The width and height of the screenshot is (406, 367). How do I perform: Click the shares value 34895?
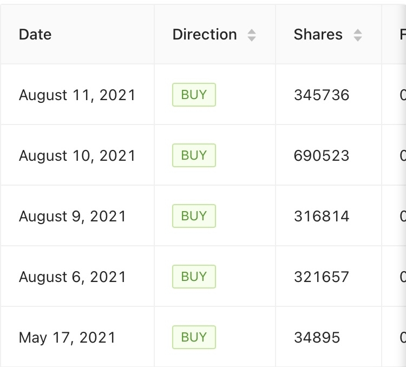[317, 338]
